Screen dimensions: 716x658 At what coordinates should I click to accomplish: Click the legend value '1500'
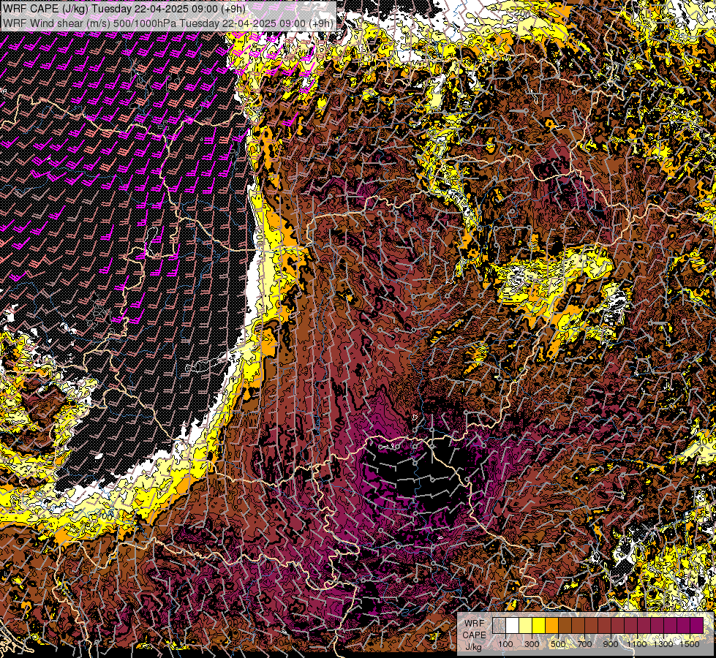(x=690, y=644)
